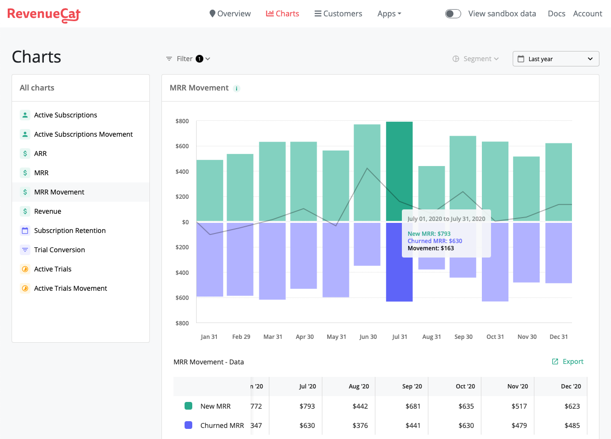Click the Revenue dollar icon in sidebar

click(x=25, y=211)
